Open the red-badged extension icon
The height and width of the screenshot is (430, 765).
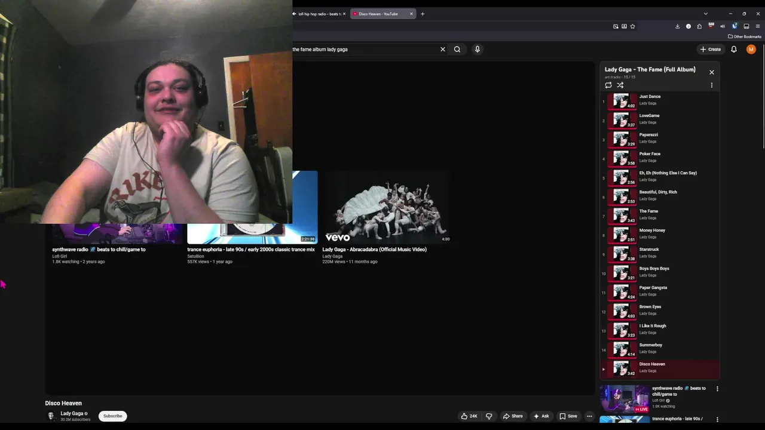pyautogui.click(x=711, y=26)
